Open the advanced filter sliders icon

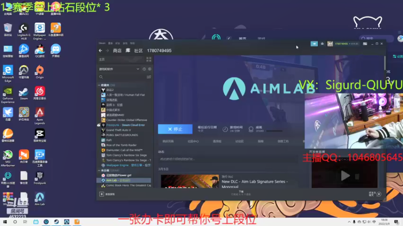pyautogui.click(x=149, y=77)
